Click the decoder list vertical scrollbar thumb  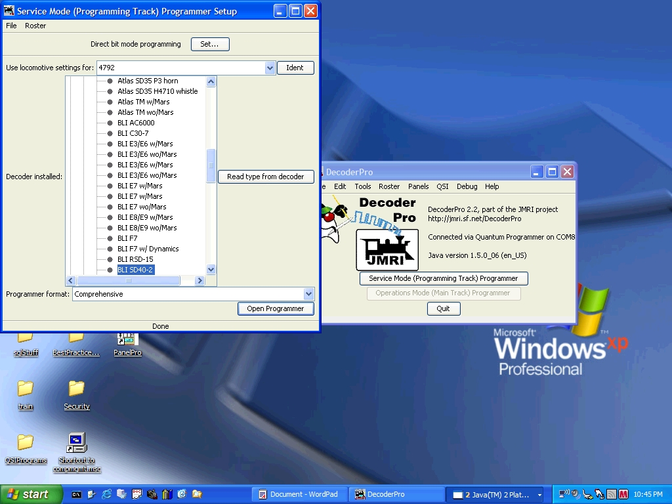(211, 165)
